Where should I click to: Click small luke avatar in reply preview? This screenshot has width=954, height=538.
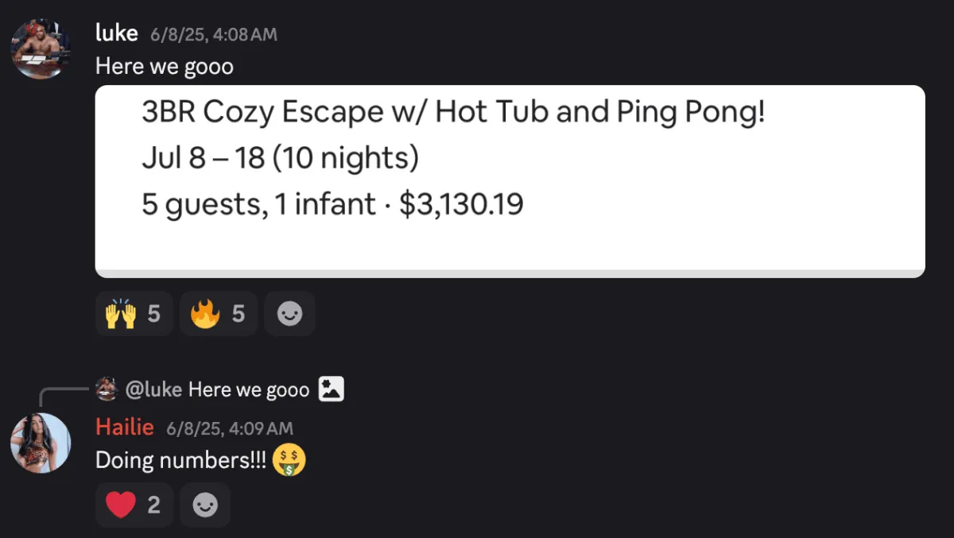107,389
